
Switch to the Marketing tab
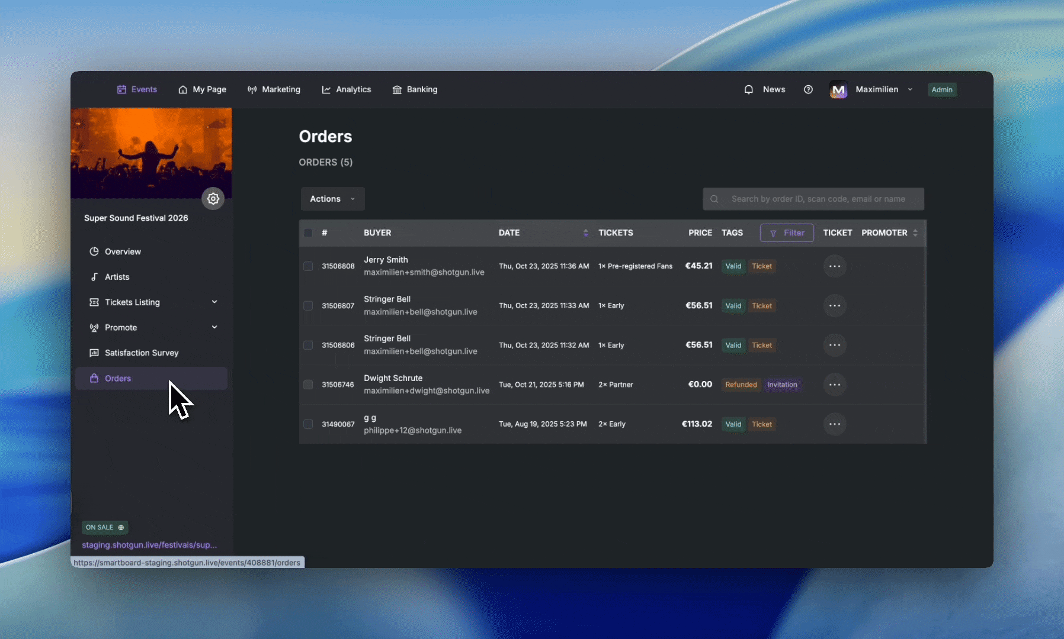(x=274, y=89)
